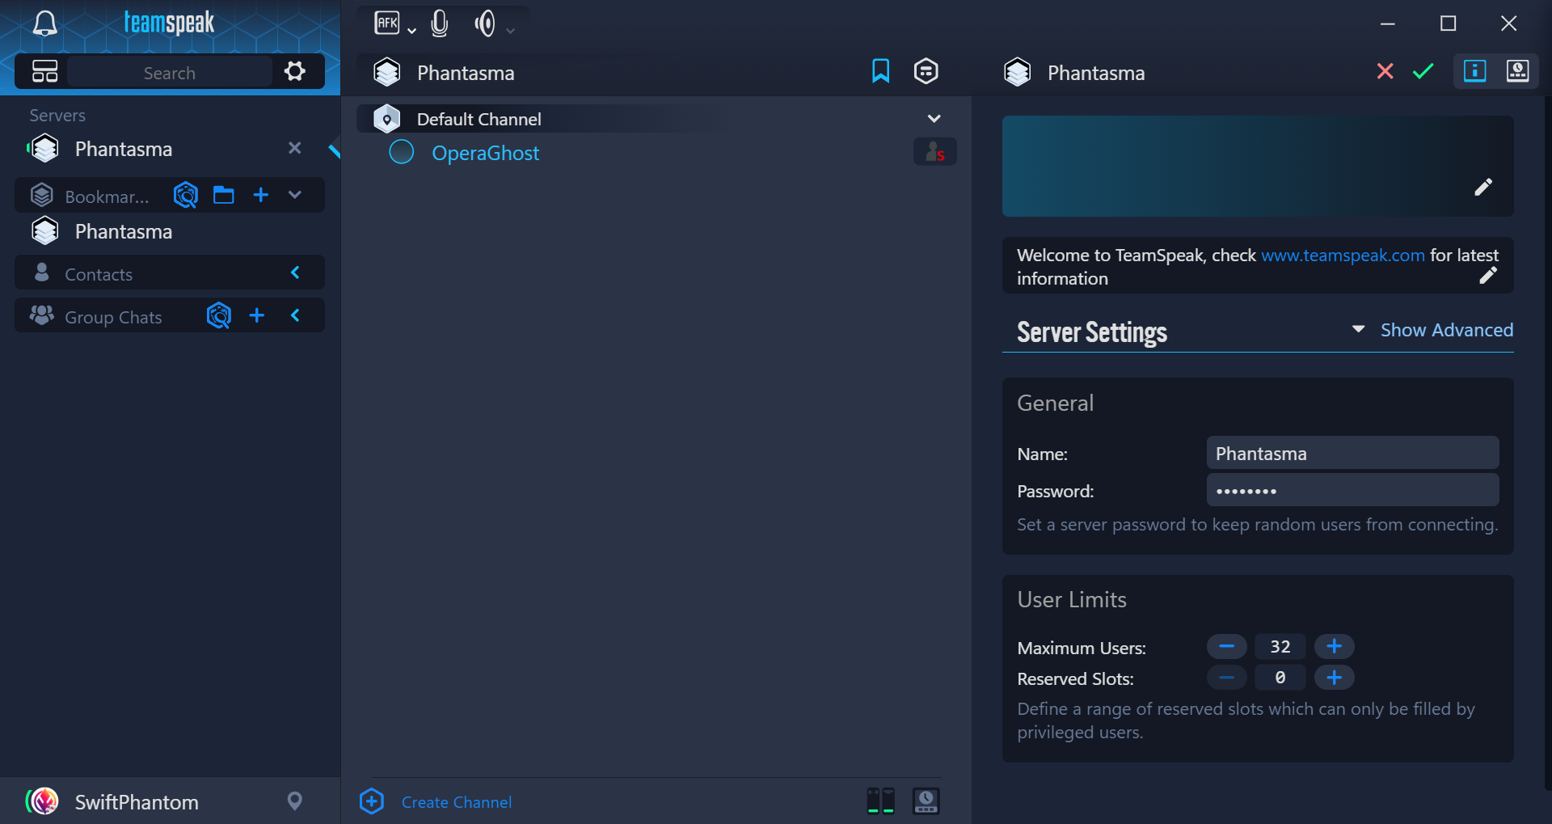This screenshot has height=824, width=1552.
Task: Increase Maximum Users with plus button
Action: pyautogui.click(x=1334, y=646)
